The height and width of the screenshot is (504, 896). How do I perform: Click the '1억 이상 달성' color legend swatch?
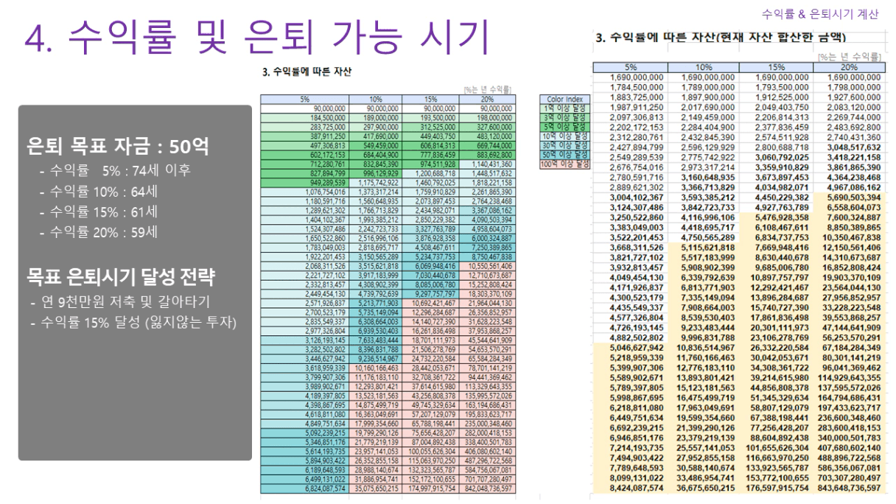(x=566, y=108)
